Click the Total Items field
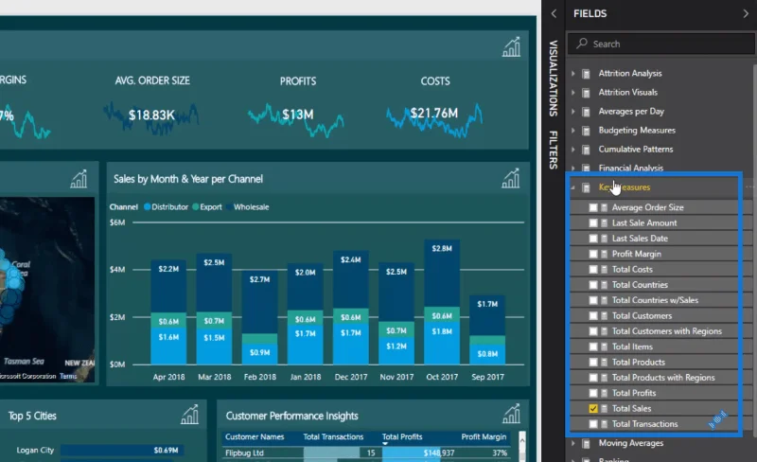This screenshot has width=757, height=462. click(x=632, y=346)
